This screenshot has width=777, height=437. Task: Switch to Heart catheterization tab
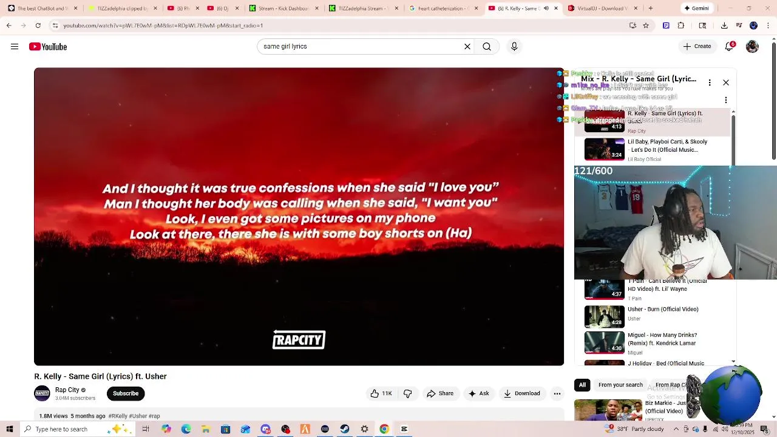coord(443,8)
